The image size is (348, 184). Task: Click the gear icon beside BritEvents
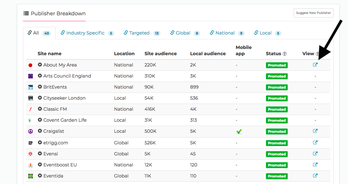[40, 87]
